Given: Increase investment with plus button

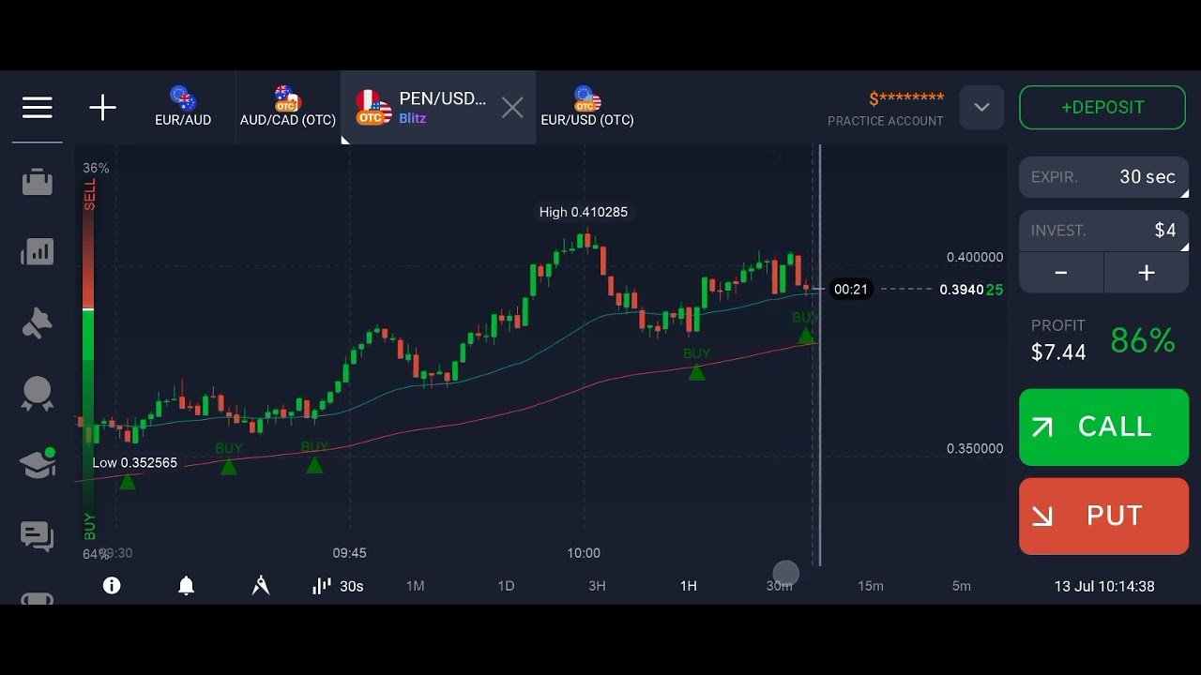Looking at the screenshot, I should point(1147,273).
